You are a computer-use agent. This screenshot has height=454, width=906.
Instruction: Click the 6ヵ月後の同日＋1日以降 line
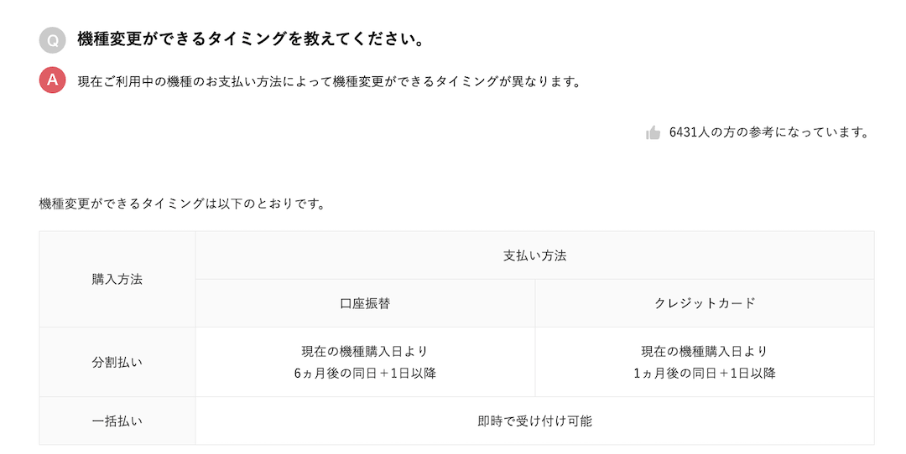point(365,374)
